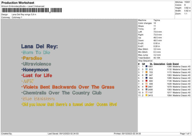Click 'Chemtrails Over The Country Club' line

pyautogui.click(x=62, y=93)
